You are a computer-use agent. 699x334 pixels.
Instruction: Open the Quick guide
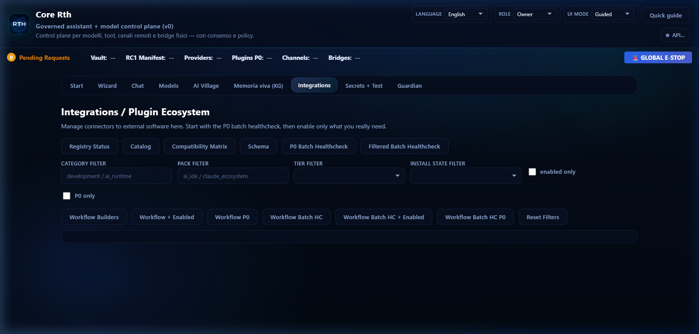click(665, 15)
